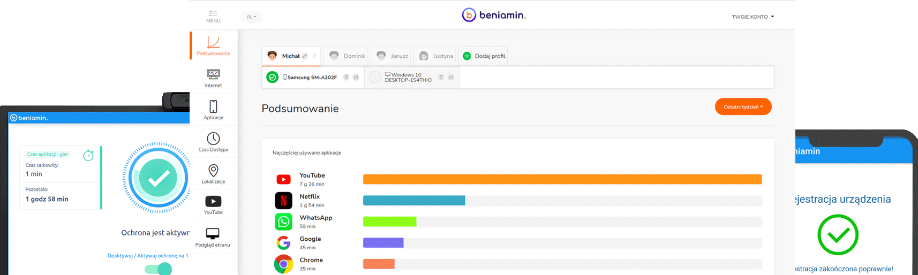
Task: Open the Ostatni tydzień period dropdown
Action: coord(743,106)
